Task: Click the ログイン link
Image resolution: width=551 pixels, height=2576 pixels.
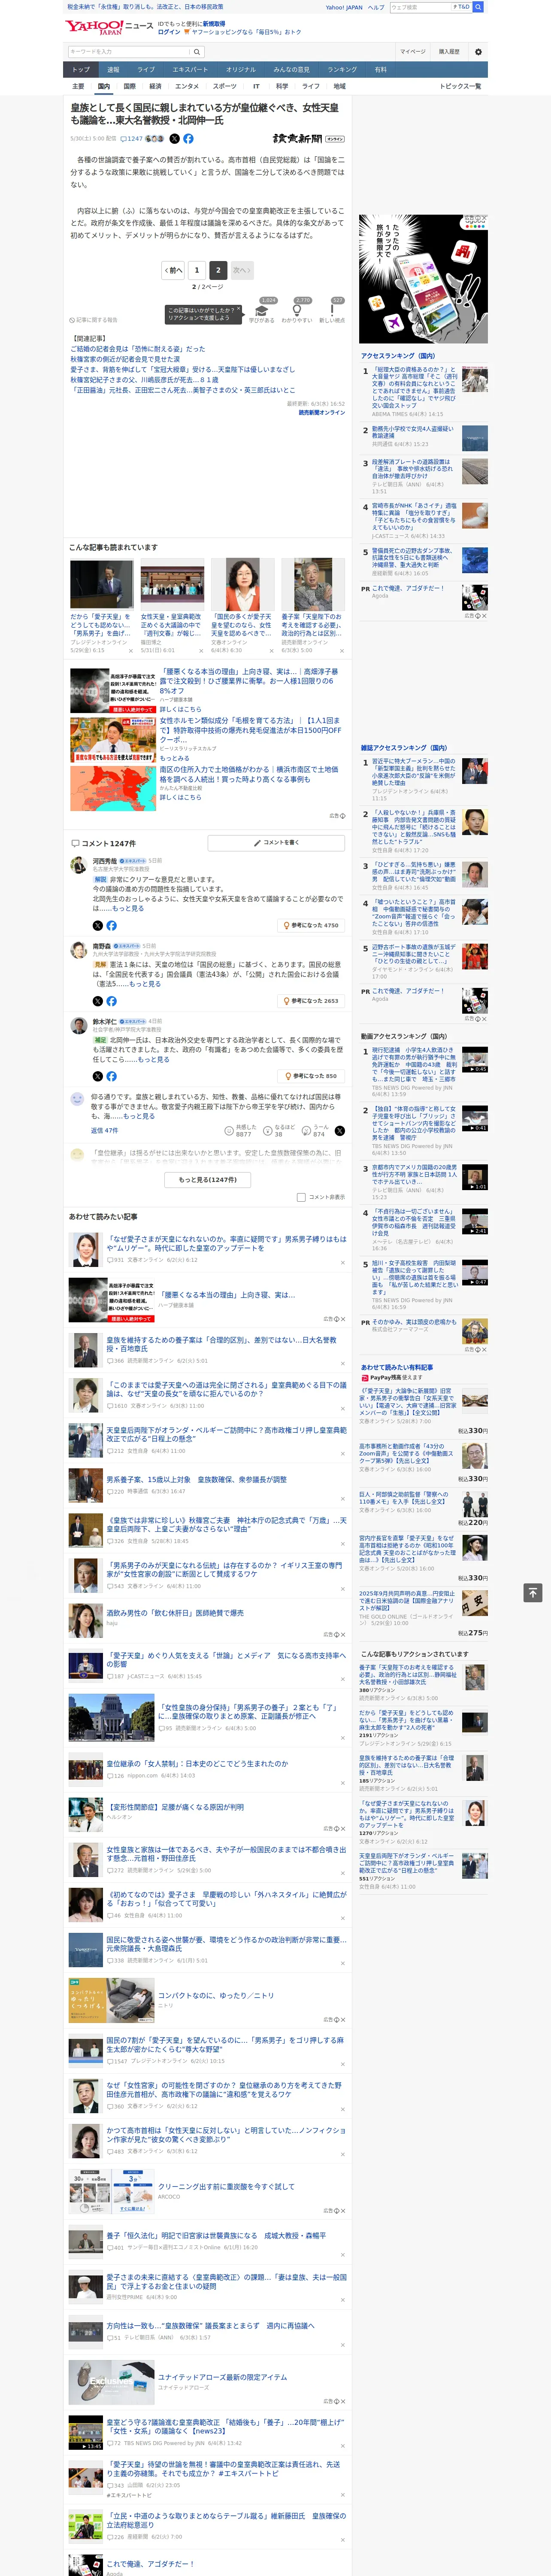Action: coord(169,32)
